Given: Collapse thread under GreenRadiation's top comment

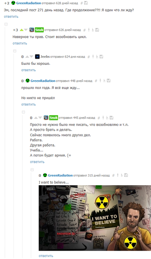Looking at the screenshot, I should click(6, 24).
